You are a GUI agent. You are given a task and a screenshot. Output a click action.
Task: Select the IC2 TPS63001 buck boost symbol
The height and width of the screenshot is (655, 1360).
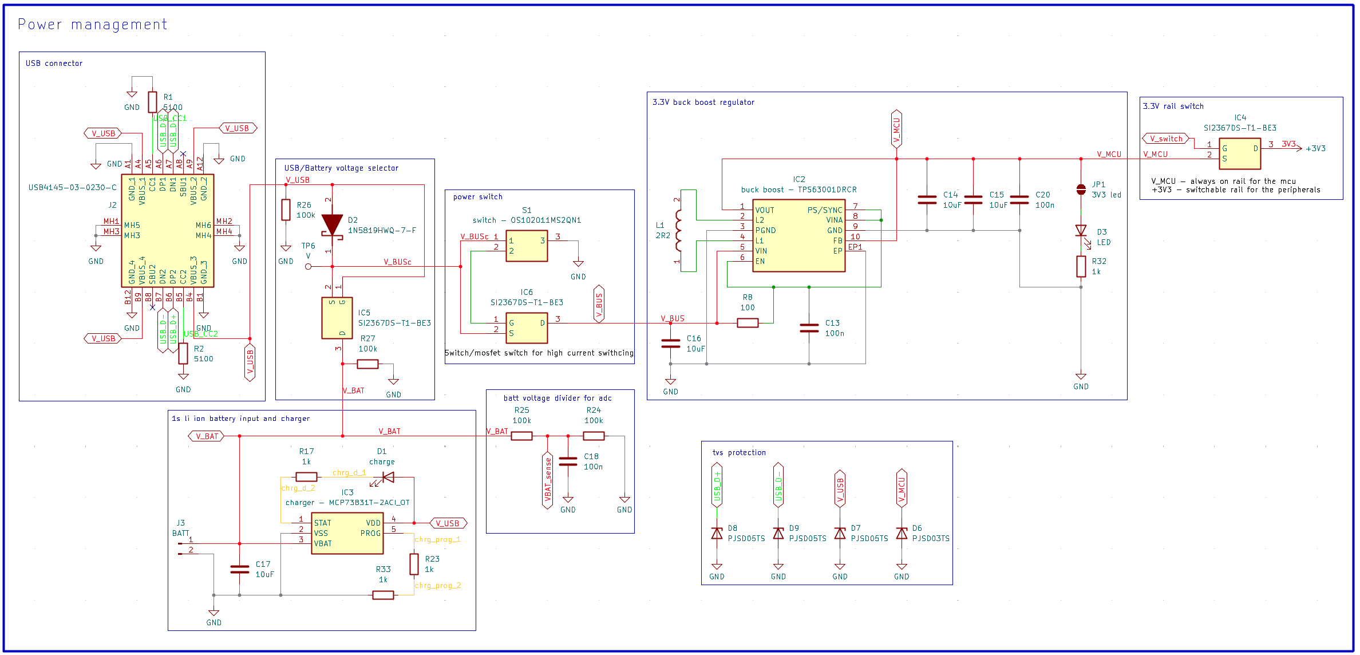click(798, 235)
